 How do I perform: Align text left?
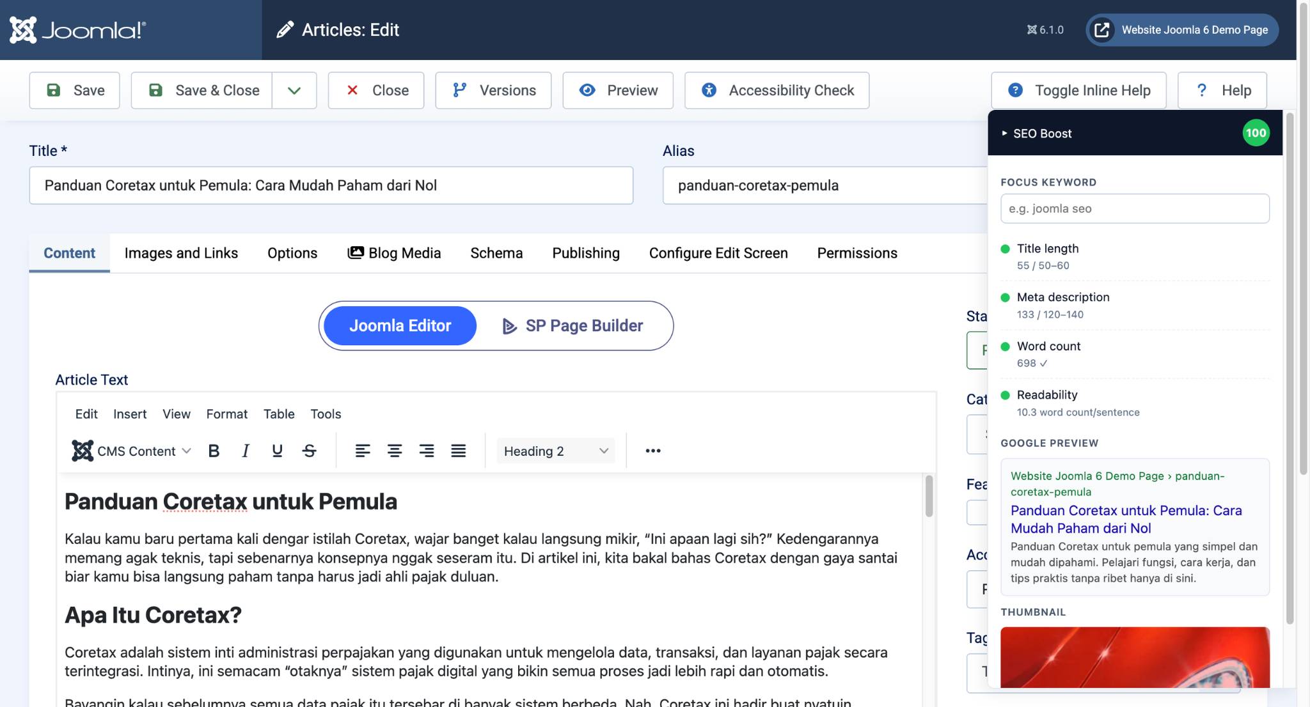pyautogui.click(x=363, y=451)
